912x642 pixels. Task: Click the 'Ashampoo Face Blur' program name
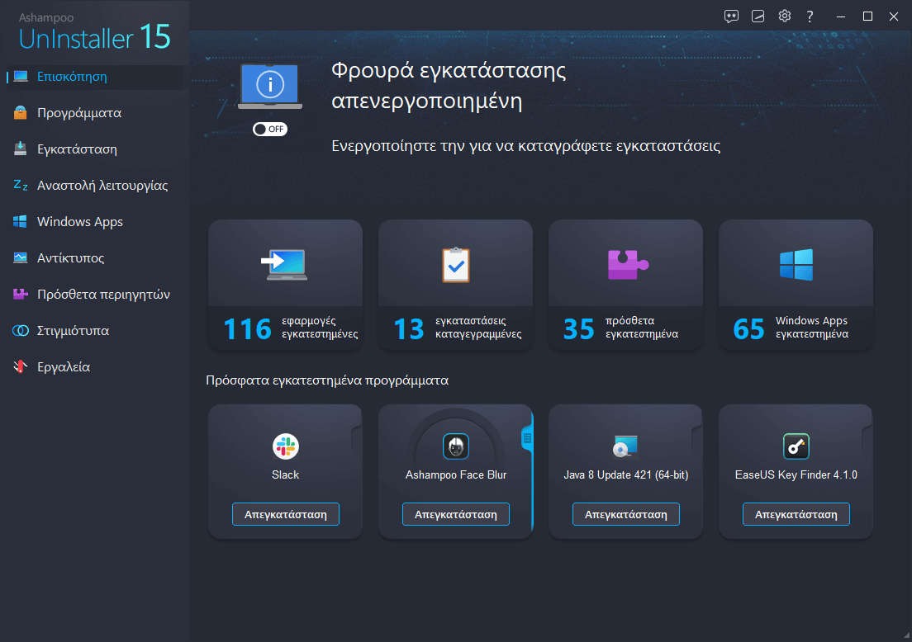coord(456,474)
